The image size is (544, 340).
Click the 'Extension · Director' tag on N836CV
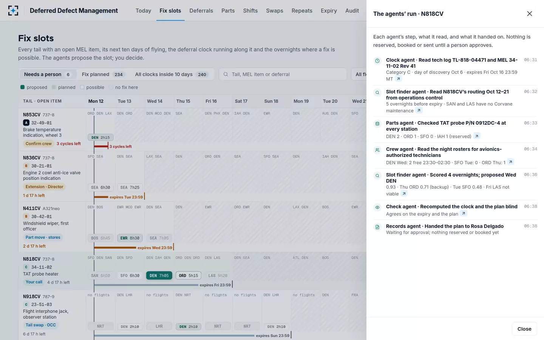tap(44, 187)
